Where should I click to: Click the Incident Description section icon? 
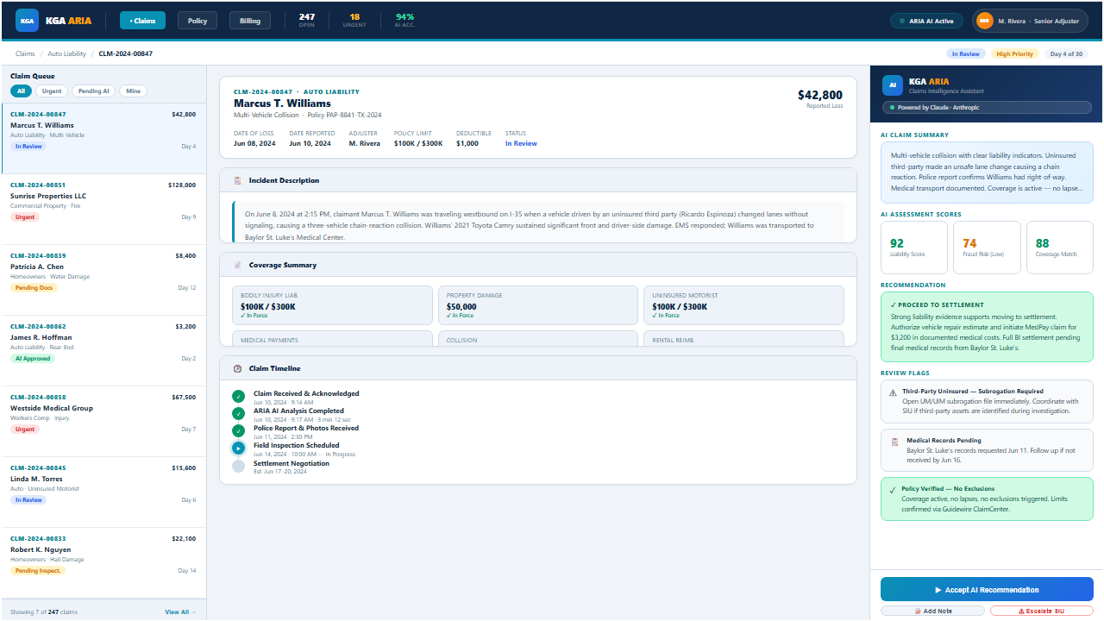[237, 181]
